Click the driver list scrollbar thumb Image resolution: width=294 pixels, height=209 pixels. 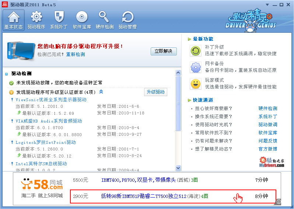point(178,103)
